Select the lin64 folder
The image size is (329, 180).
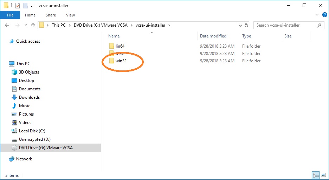pyautogui.click(x=120, y=46)
